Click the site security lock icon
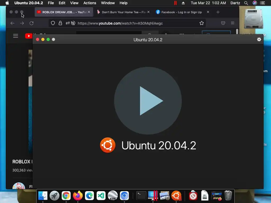The width and height of the screenshot is (271, 203). coord(60,23)
